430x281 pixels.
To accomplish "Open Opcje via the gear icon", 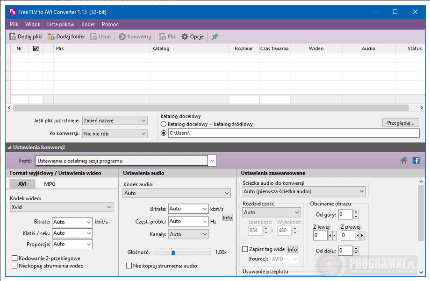I will [x=185, y=37].
